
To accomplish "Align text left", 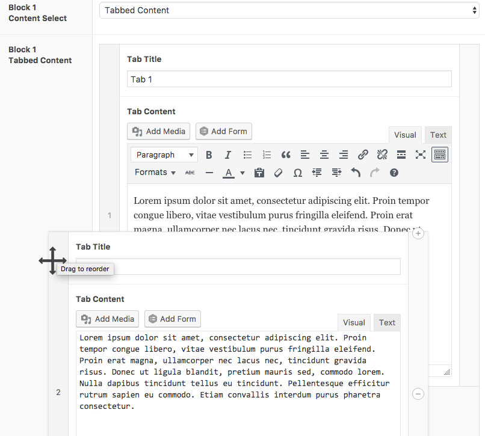I will tap(305, 155).
